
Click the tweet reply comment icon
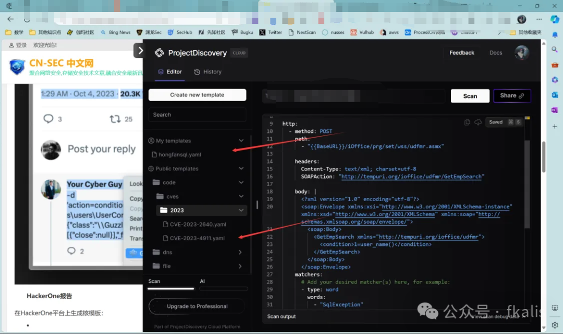pyautogui.click(x=48, y=119)
